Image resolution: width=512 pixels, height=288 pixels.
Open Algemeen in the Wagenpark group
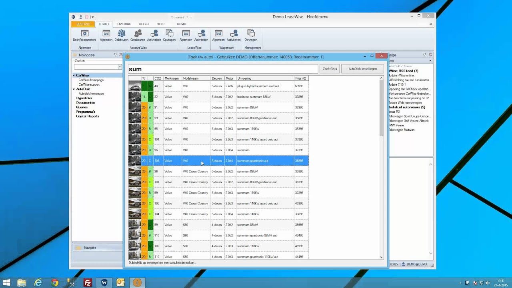pos(218,35)
